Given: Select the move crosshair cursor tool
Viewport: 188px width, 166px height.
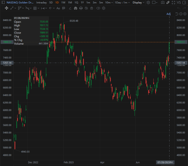Looking at the screenshot, I should [x=6, y=8].
